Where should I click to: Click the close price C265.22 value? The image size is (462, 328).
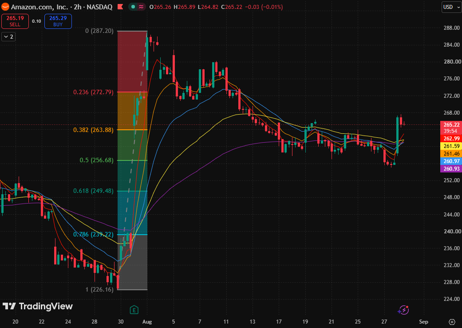pos(232,7)
